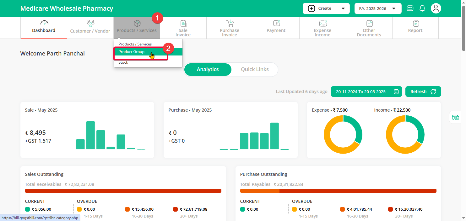Open the user profile avatar icon
Image resolution: width=466 pixels, height=221 pixels.
coord(436,8)
